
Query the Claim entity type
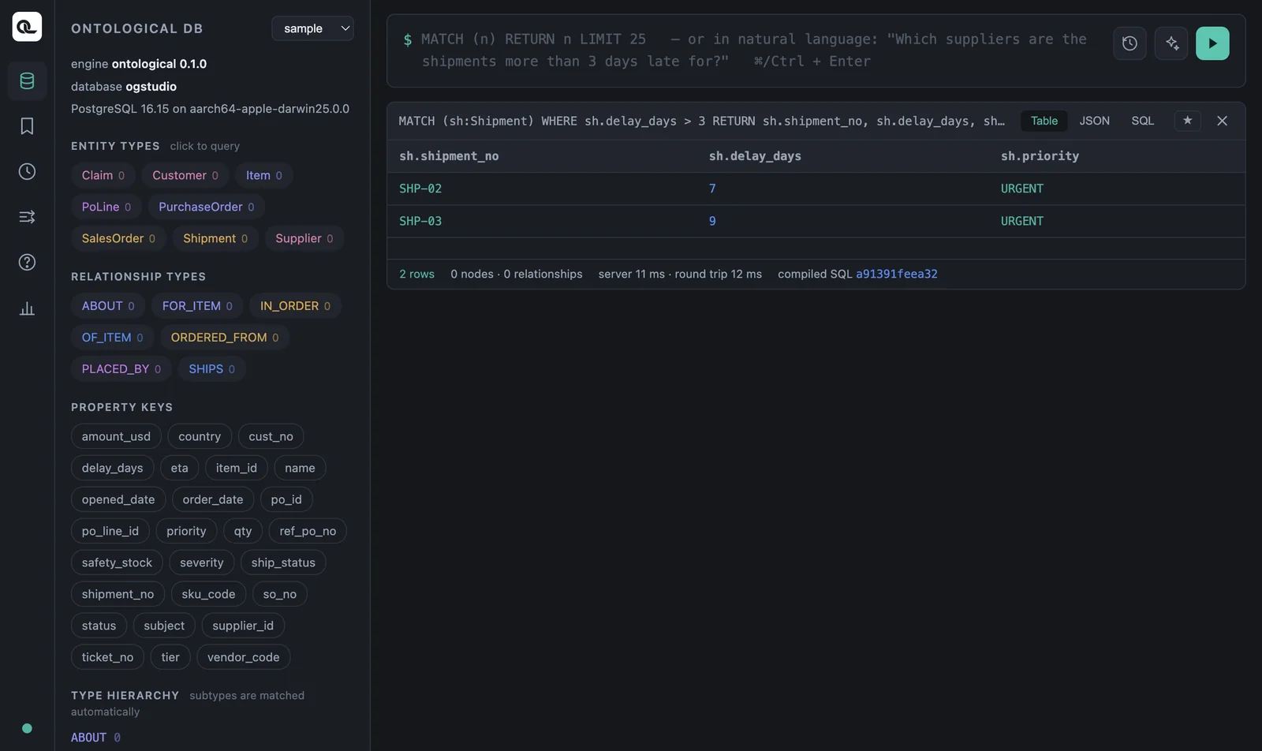[103, 175]
